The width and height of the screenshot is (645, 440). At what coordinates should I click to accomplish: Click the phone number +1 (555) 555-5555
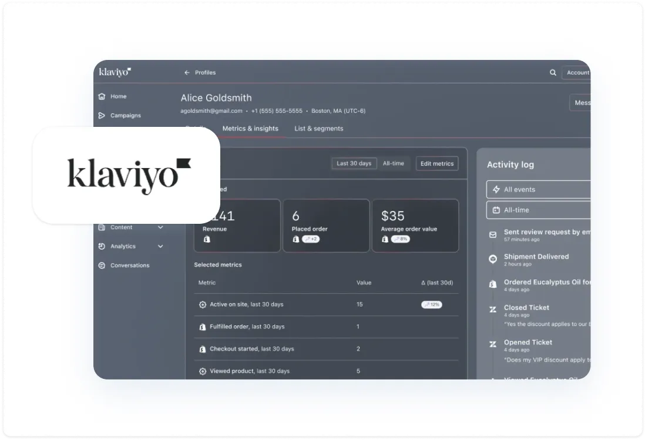click(x=277, y=110)
